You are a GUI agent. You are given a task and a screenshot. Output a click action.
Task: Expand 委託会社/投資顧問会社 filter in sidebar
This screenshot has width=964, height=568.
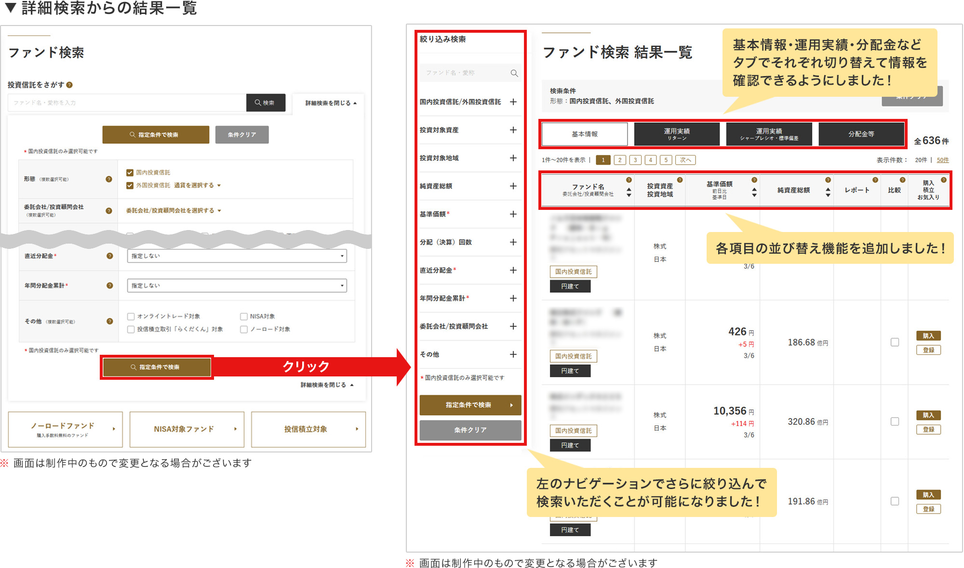(513, 326)
